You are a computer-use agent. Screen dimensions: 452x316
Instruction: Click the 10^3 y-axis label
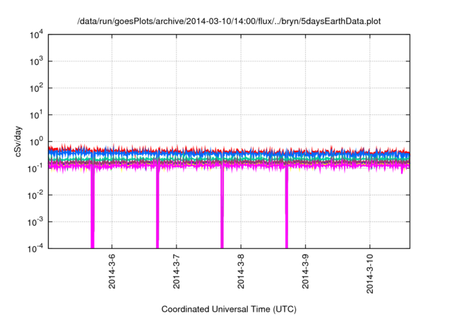tap(37, 61)
